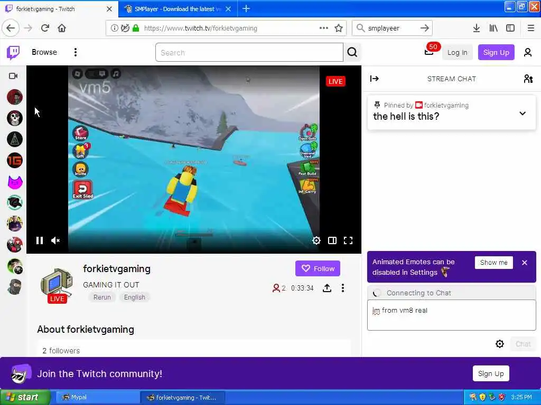Click the site information icon in address bar
The image size is (541, 405).
114,28
